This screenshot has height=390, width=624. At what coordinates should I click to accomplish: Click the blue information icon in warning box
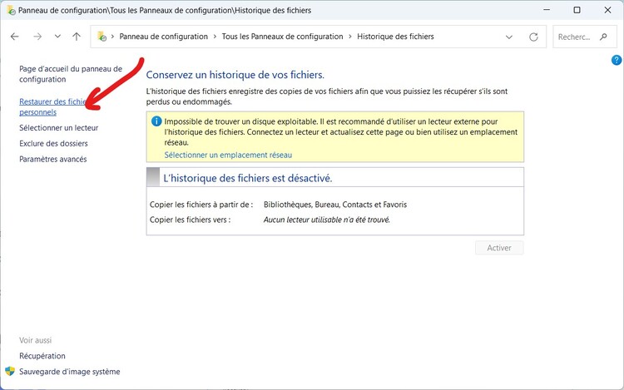156,121
